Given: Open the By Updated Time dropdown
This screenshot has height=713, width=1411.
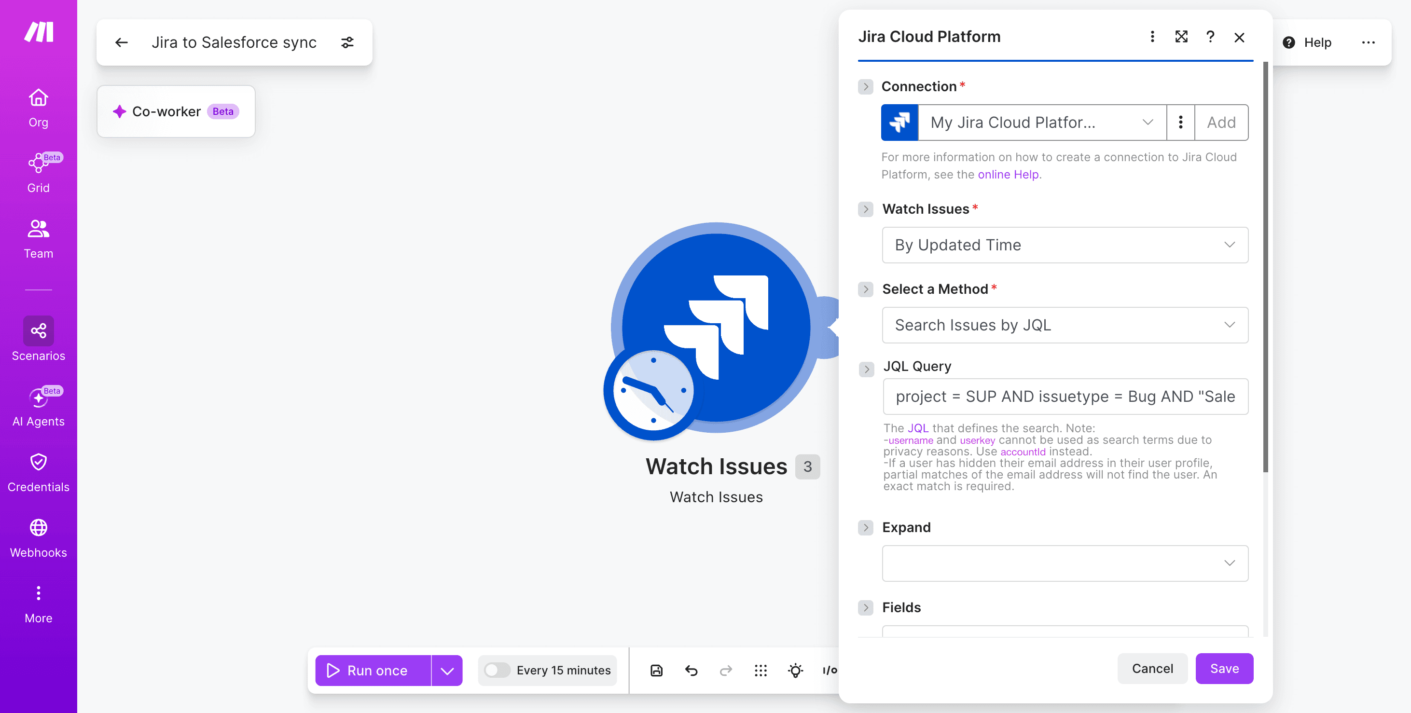Looking at the screenshot, I should 1065,245.
